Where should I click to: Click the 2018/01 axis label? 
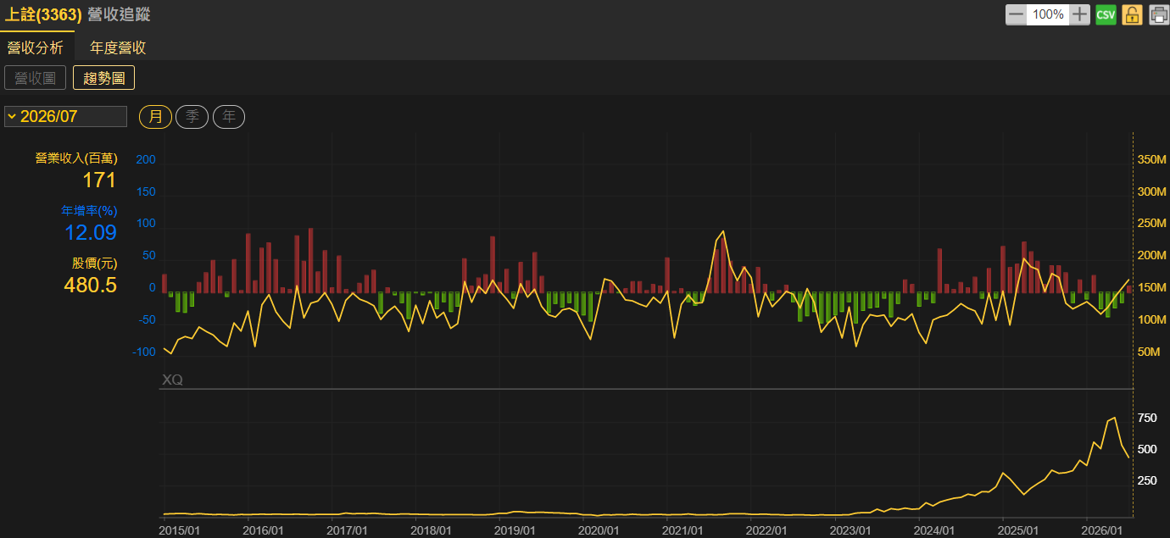point(432,530)
